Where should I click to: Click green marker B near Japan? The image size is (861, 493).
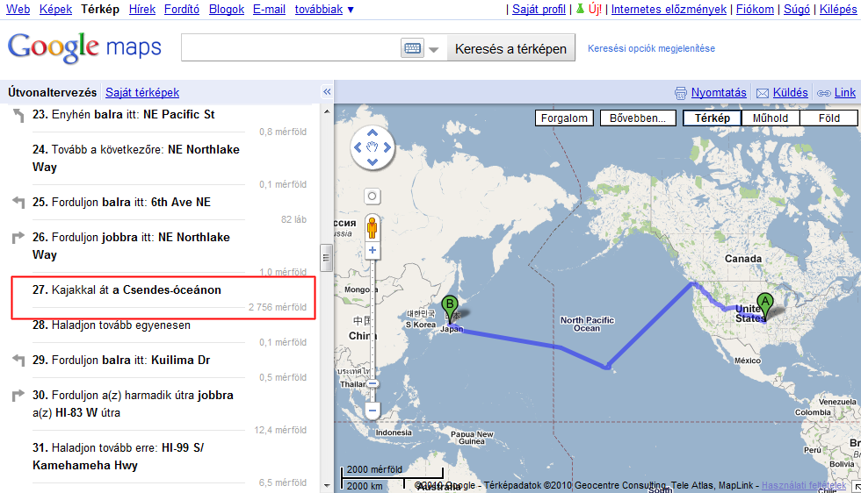pos(450,308)
